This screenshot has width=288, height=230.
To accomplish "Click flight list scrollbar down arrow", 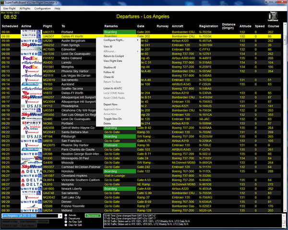I will click(x=285, y=211).
